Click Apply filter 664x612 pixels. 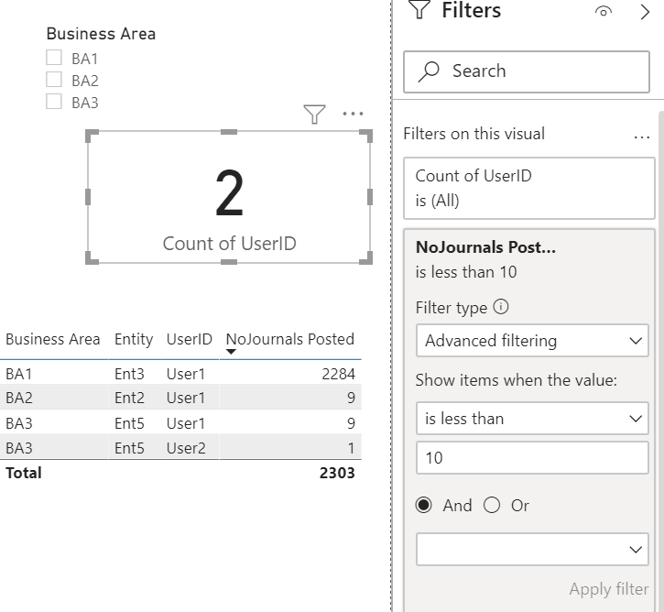pyautogui.click(x=608, y=589)
